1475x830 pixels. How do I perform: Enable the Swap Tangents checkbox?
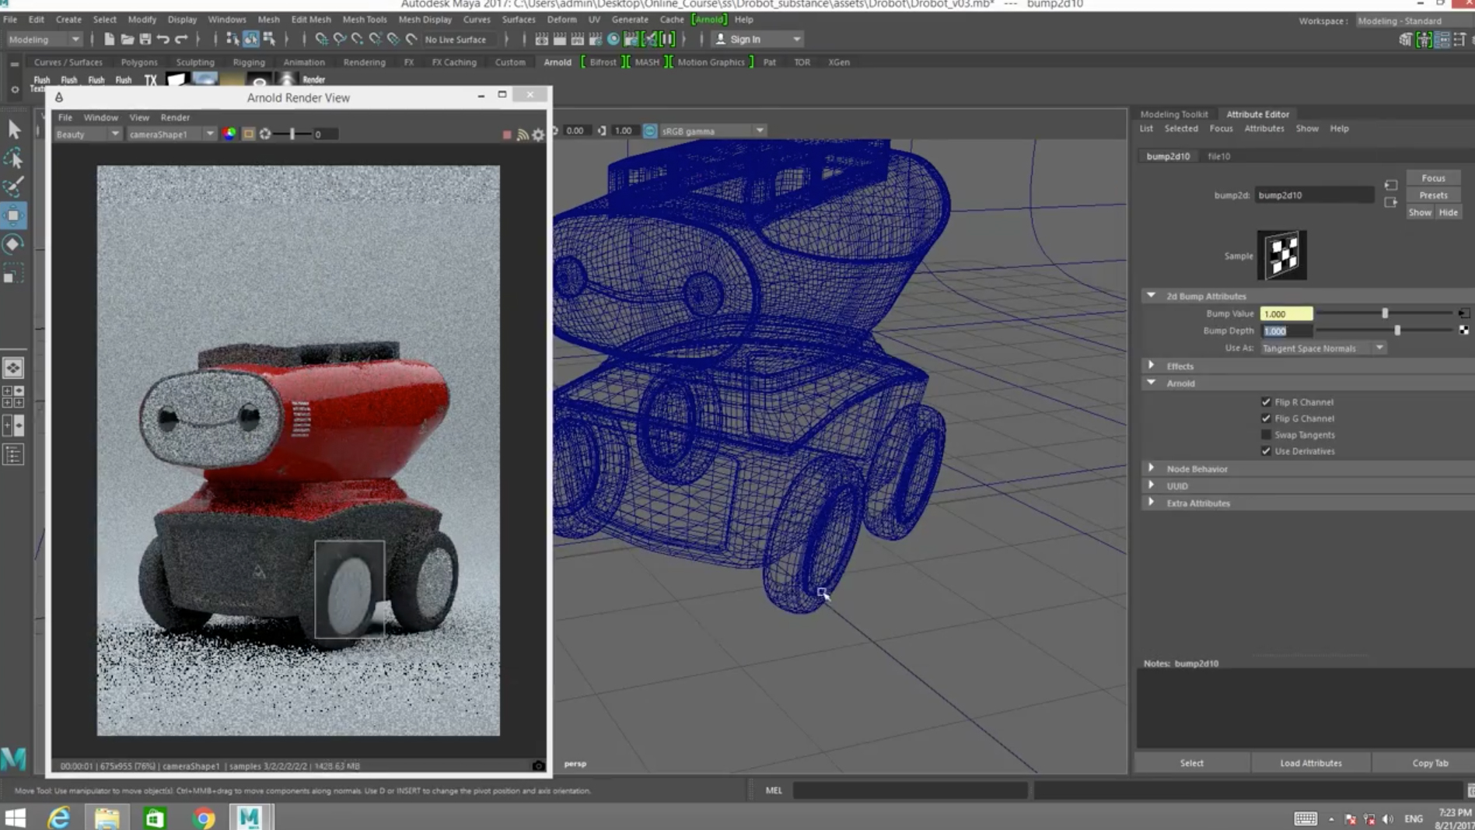coord(1266,435)
